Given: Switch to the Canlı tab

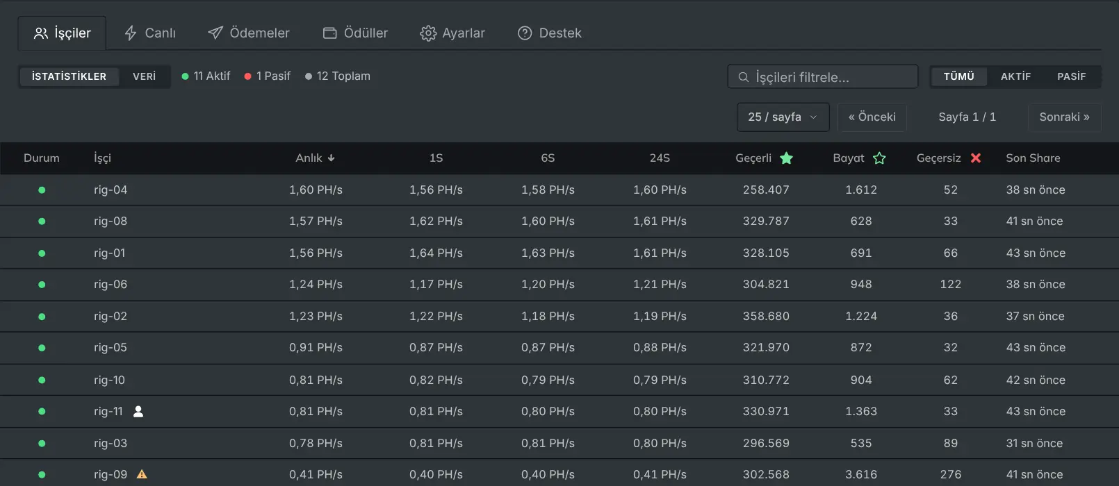Looking at the screenshot, I should pyautogui.click(x=149, y=33).
